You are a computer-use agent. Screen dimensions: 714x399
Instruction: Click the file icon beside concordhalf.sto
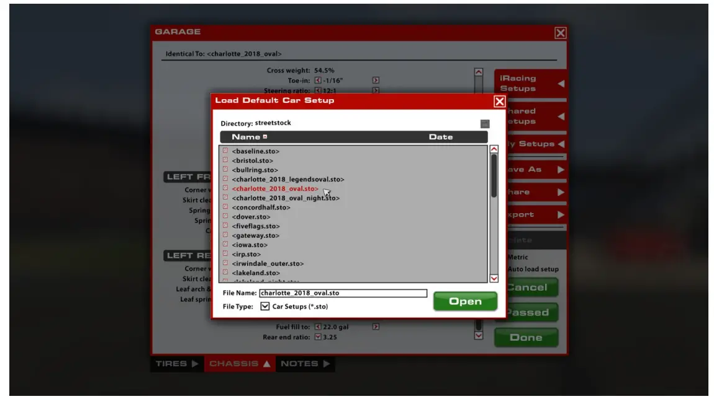[x=225, y=207]
